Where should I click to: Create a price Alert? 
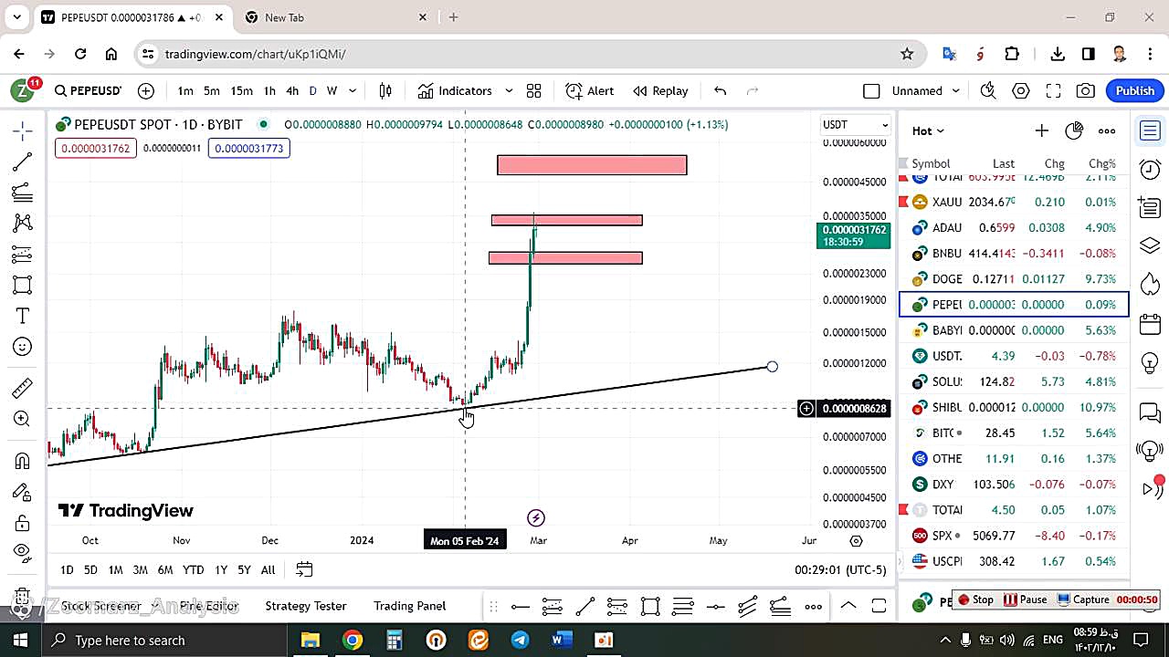(x=589, y=90)
